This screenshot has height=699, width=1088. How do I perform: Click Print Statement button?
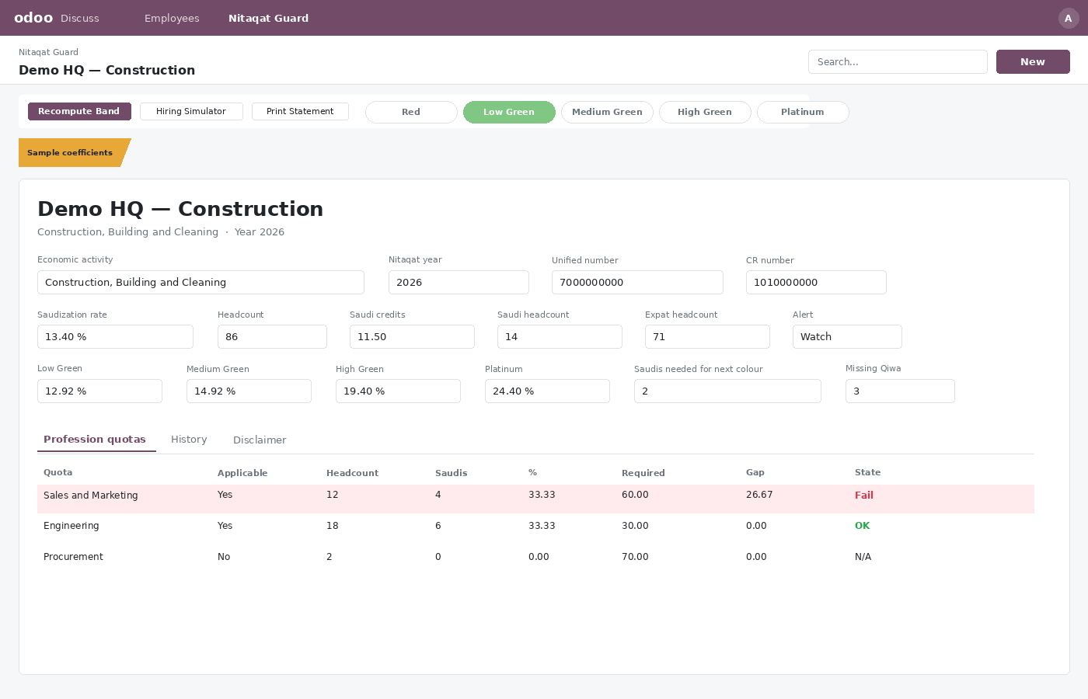click(x=300, y=111)
